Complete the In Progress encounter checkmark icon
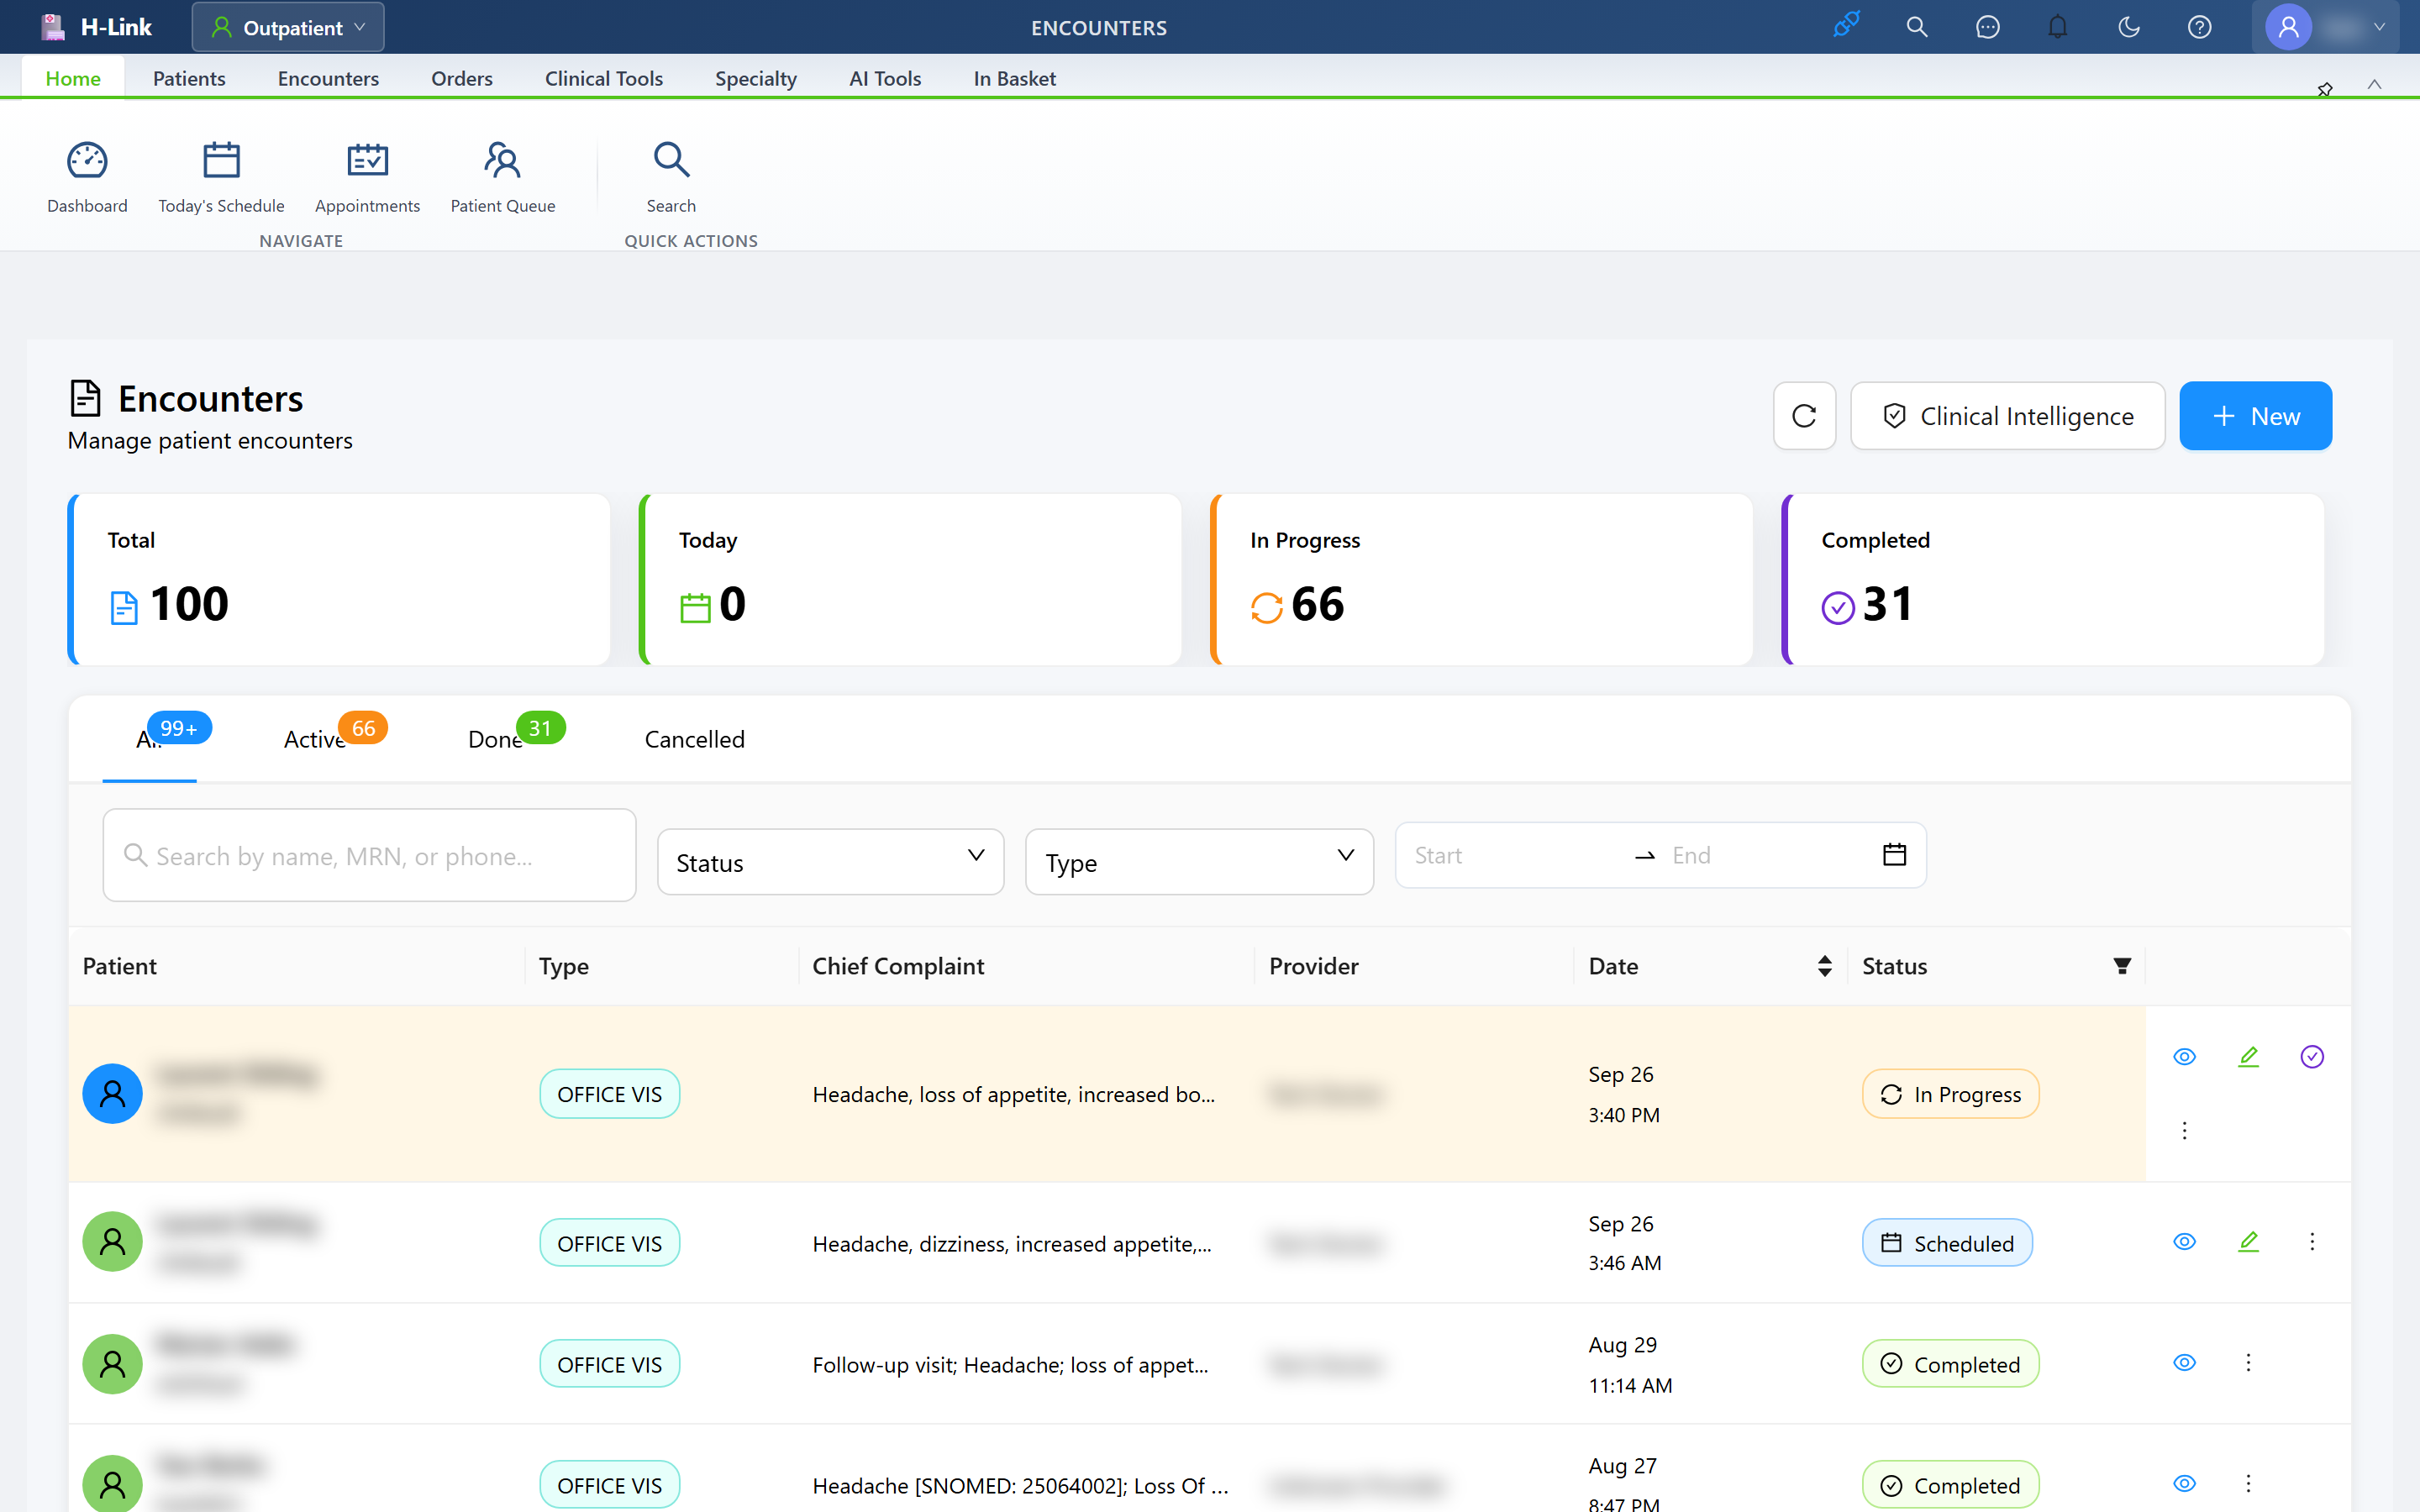This screenshot has width=2420, height=1512. [2312, 1056]
